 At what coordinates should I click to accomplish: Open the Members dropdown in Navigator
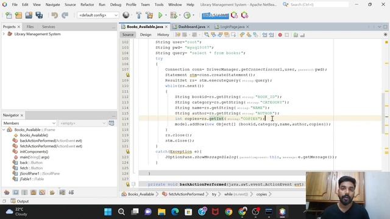click(29, 123)
